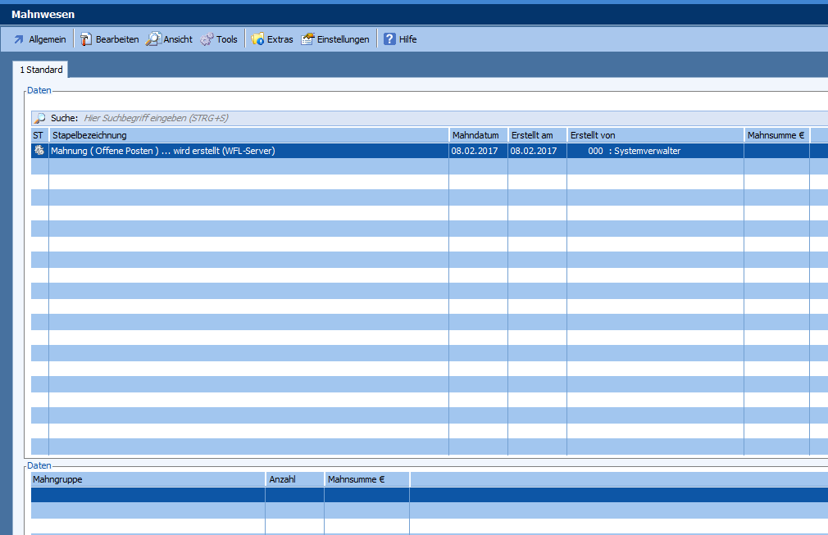Click the status gear icon in first row
The height and width of the screenshot is (535, 828).
click(x=39, y=151)
